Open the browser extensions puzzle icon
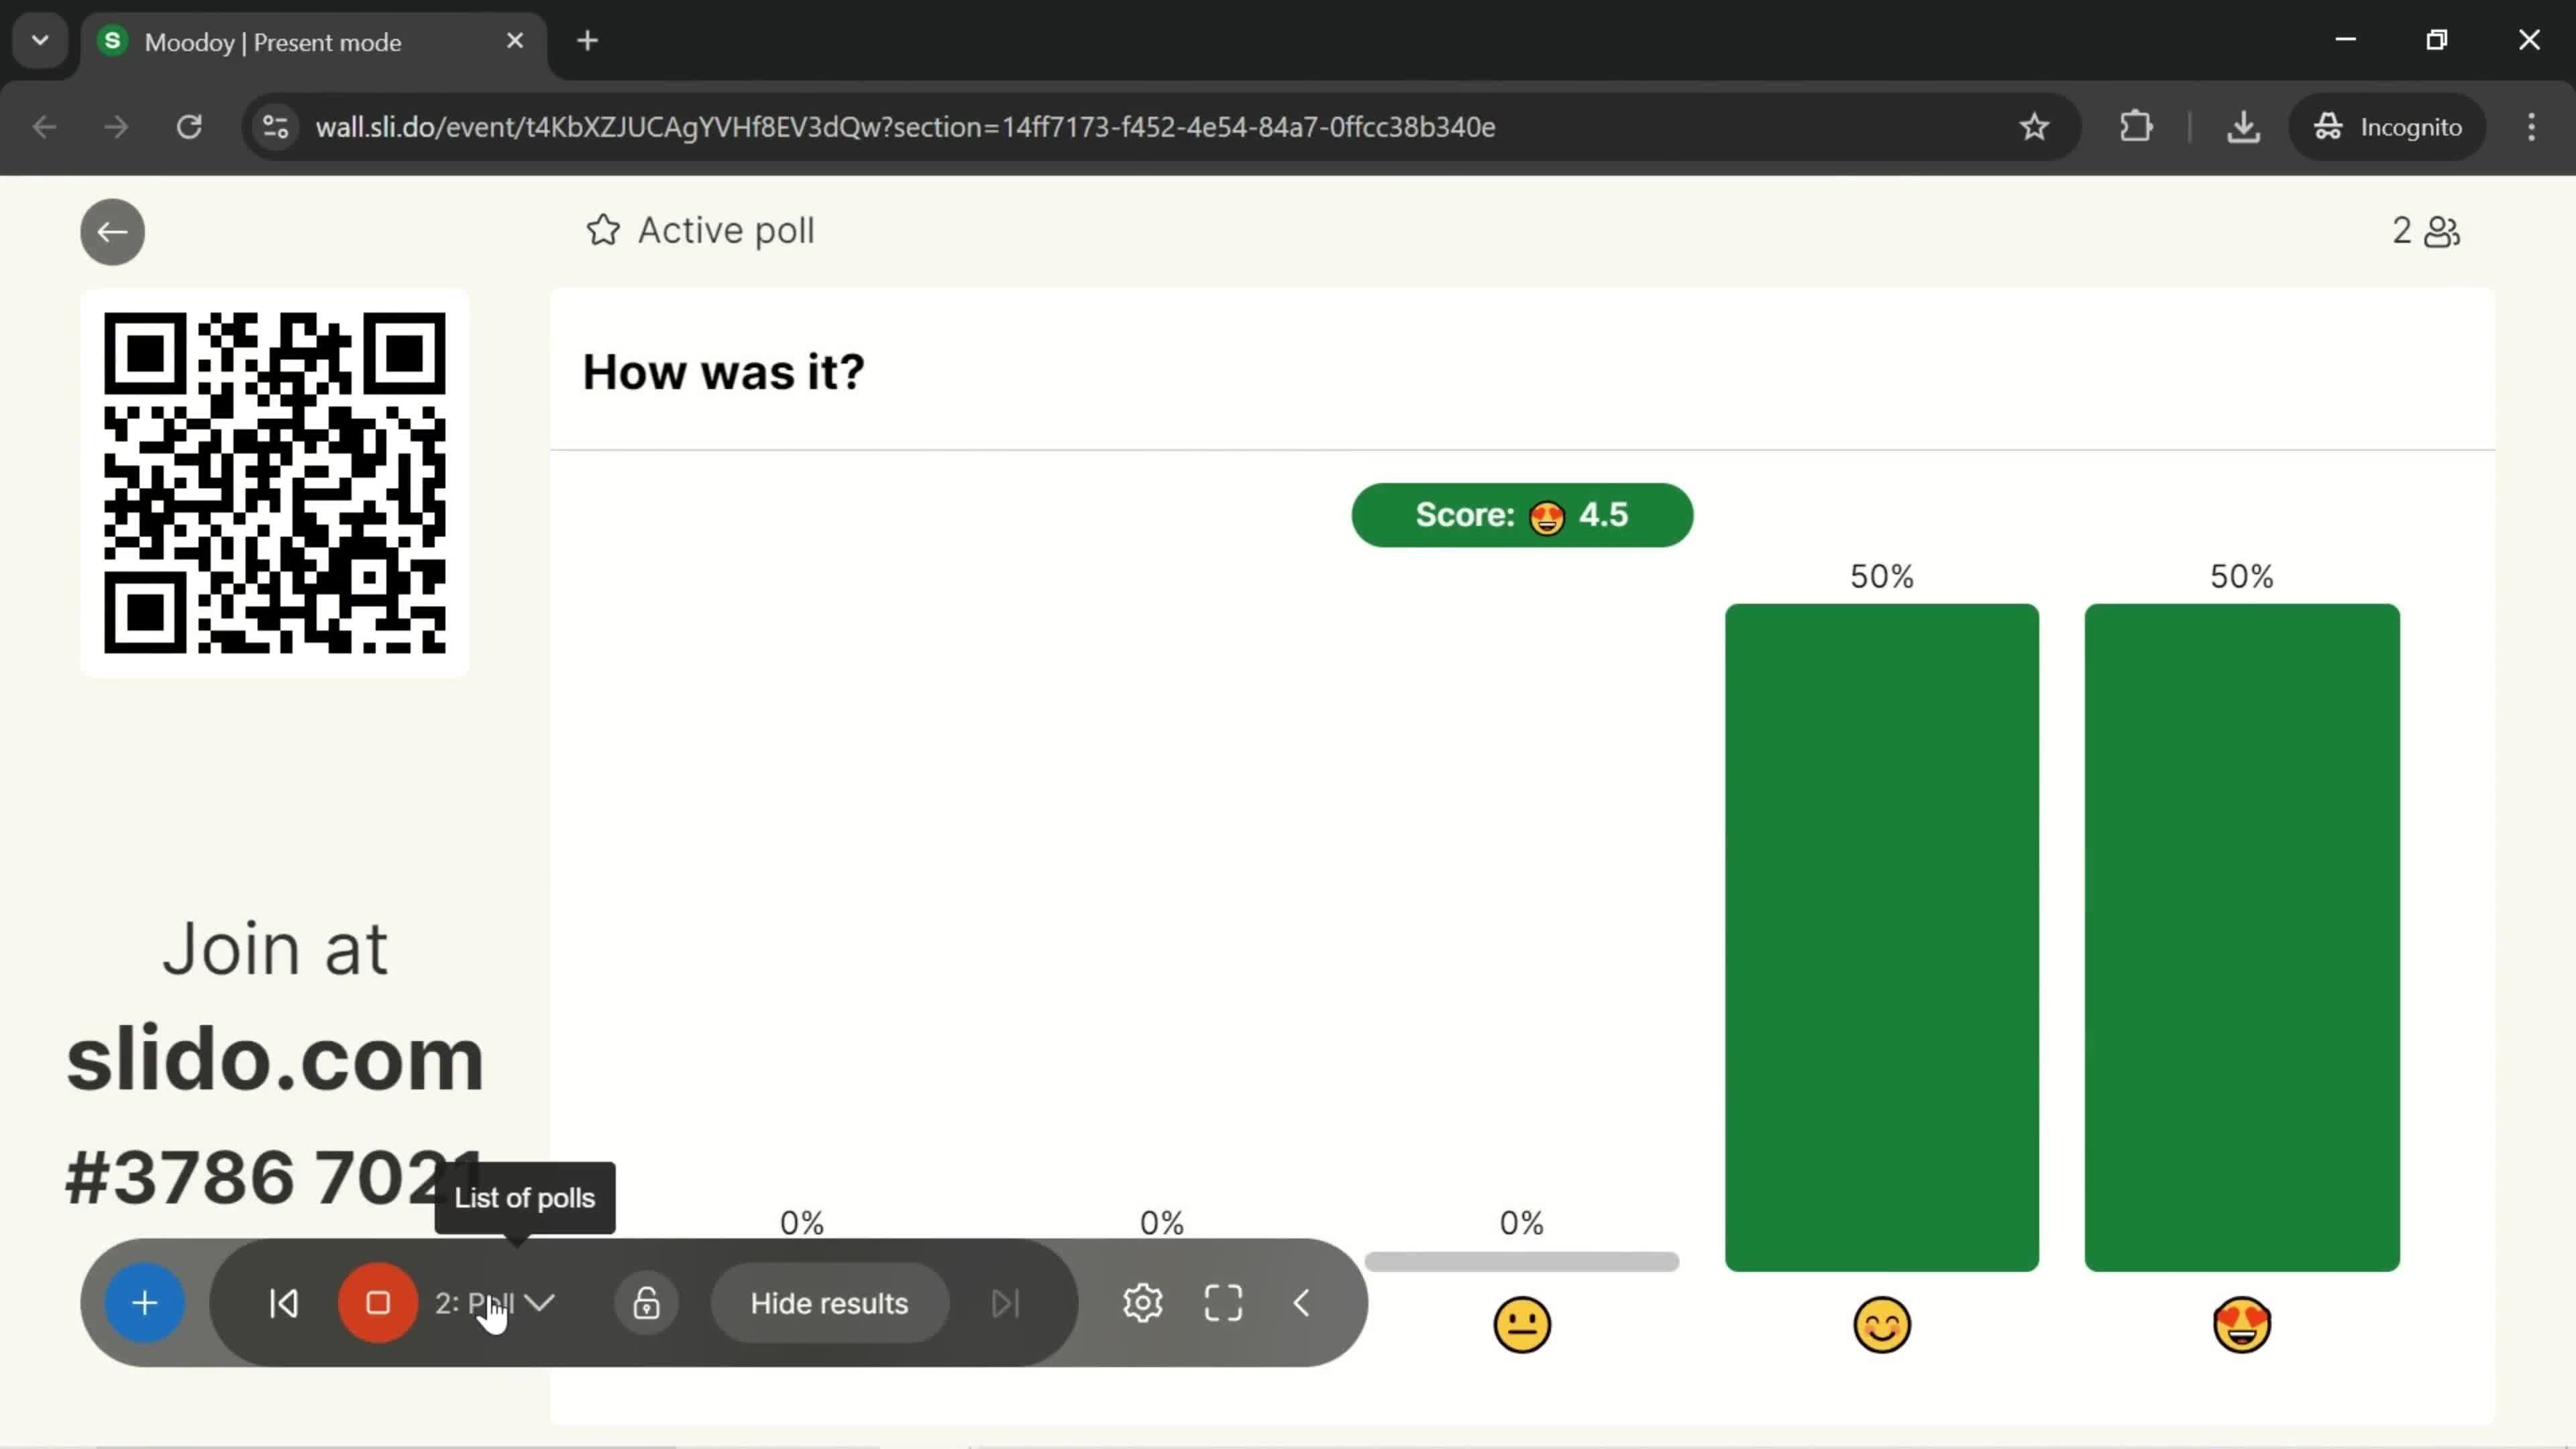The image size is (2576, 1449). tap(2135, 127)
